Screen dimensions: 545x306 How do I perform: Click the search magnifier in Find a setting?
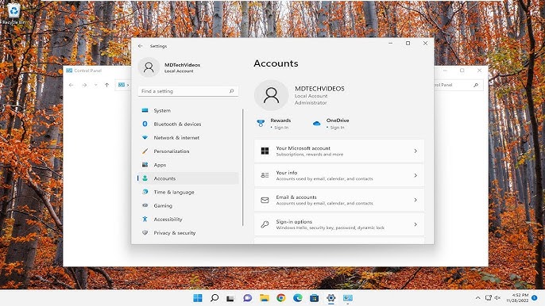tap(231, 91)
